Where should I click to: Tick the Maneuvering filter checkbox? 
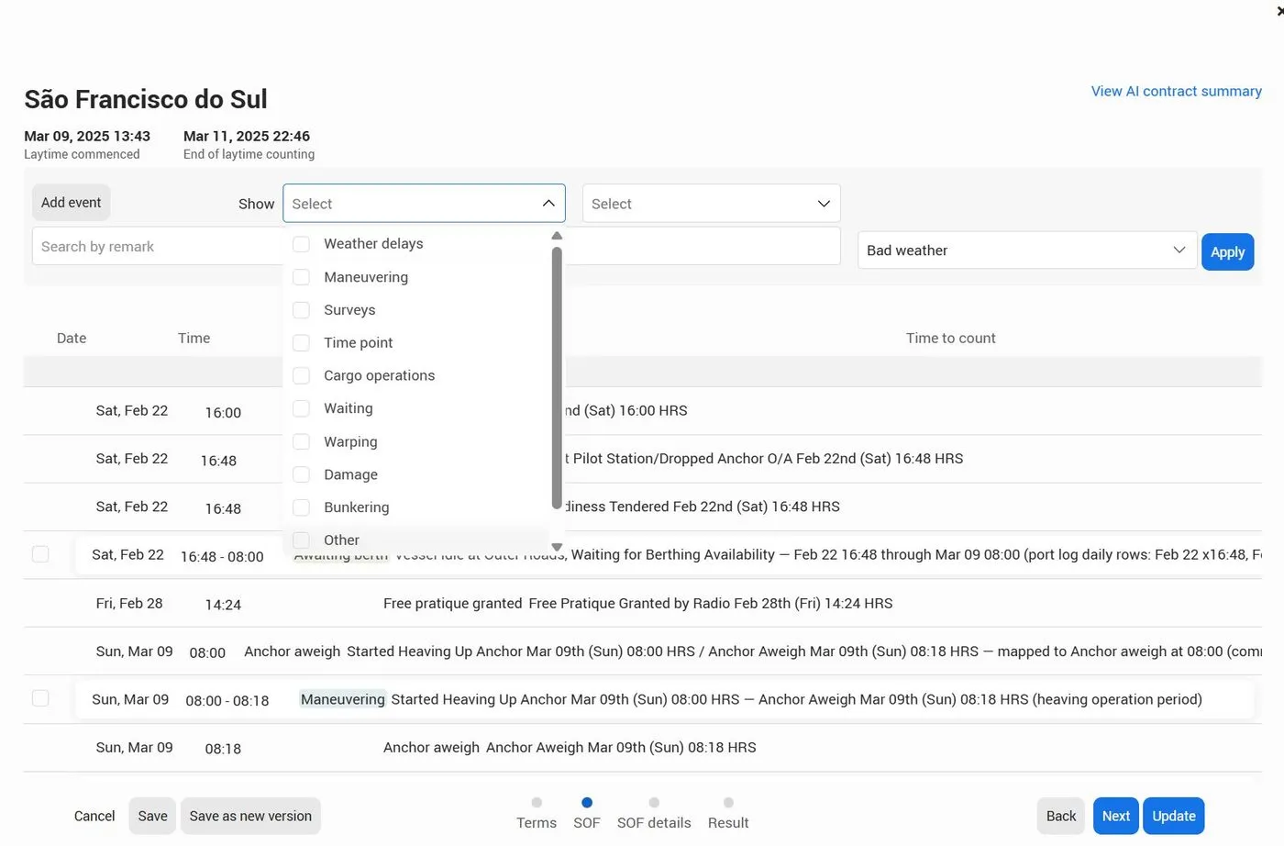tap(301, 277)
